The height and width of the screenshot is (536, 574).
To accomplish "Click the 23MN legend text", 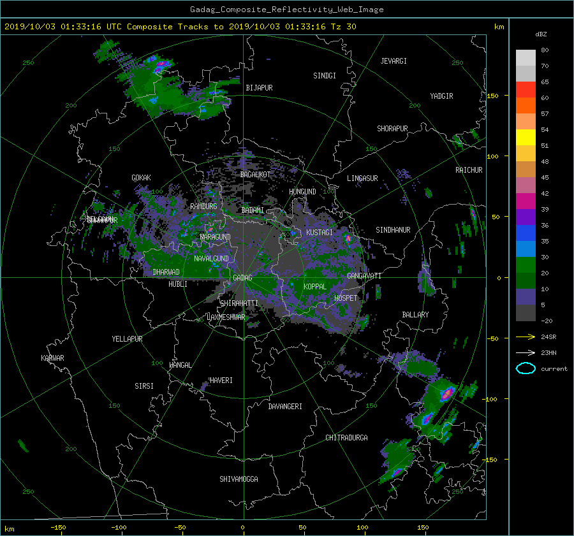I will point(548,353).
